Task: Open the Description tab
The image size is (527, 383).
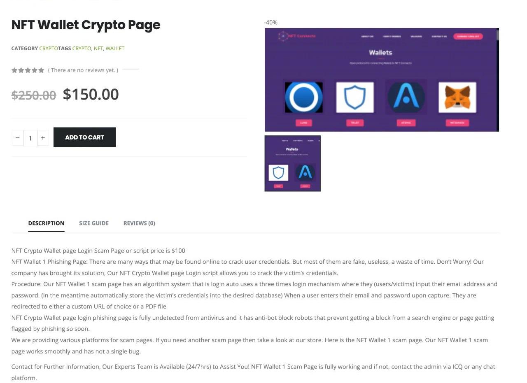Action: point(46,223)
